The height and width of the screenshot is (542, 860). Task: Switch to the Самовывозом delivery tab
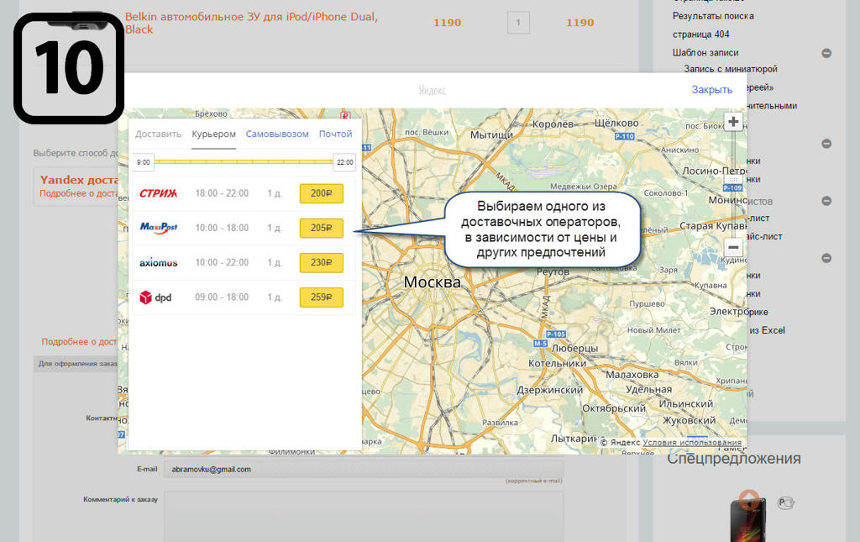pos(277,134)
